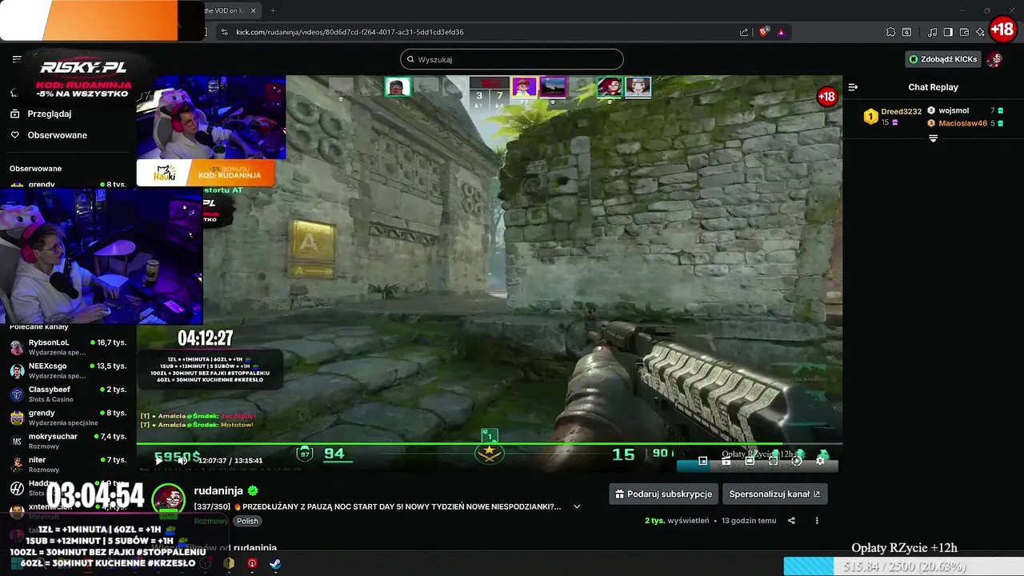Open the video more options menu
1024x576 pixels.
click(817, 521)
